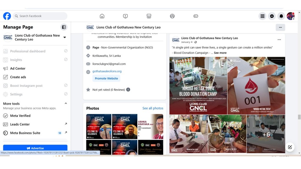This screenshot has width=301, height=169.
Task: Open Professional dashboard in sidebar
Action: (x=35, y=51)
